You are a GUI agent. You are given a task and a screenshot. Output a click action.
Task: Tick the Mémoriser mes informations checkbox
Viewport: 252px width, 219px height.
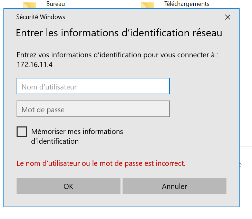pos(22,132)
